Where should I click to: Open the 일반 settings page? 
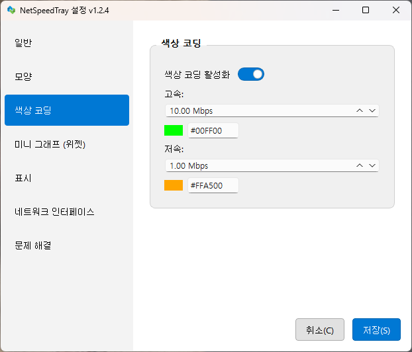click(67, 42)
